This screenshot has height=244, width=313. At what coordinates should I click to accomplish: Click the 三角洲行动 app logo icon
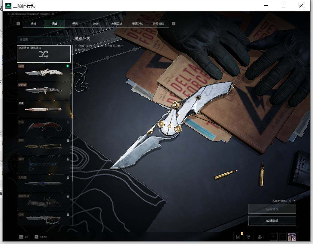point(8,6)
